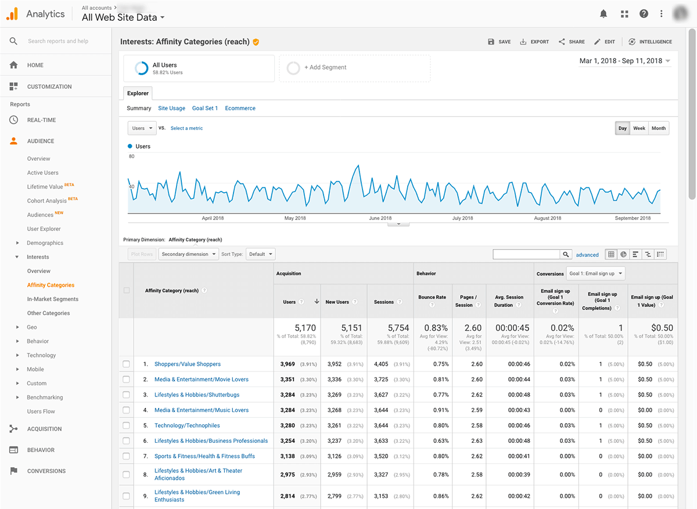Click the help icon next to Sessions header
The image size is (697, 509).
(x=400, y=302)
